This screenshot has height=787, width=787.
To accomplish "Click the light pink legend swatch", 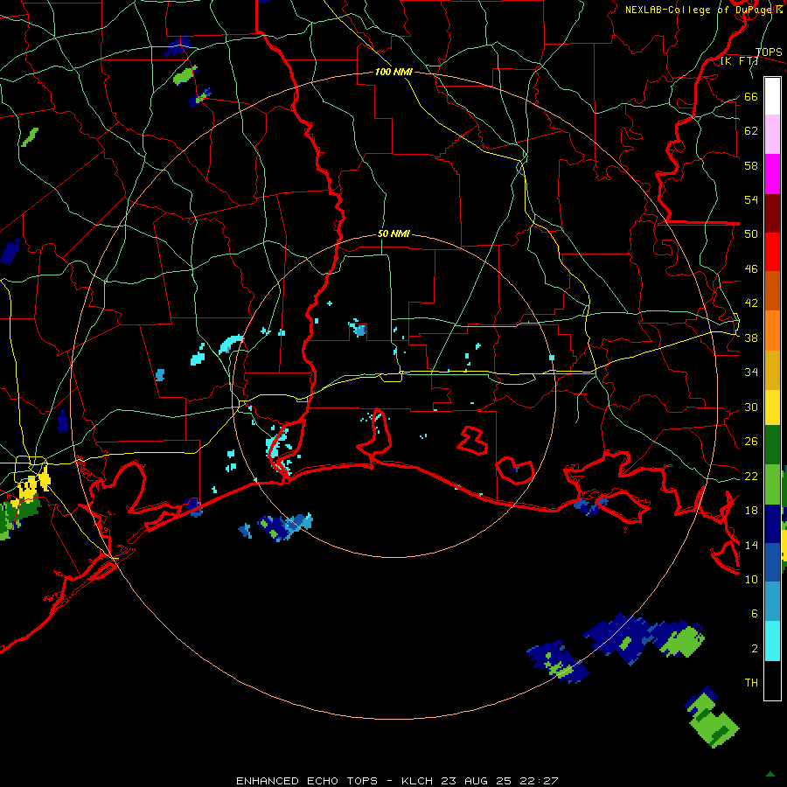I will (x=772, y=135).
